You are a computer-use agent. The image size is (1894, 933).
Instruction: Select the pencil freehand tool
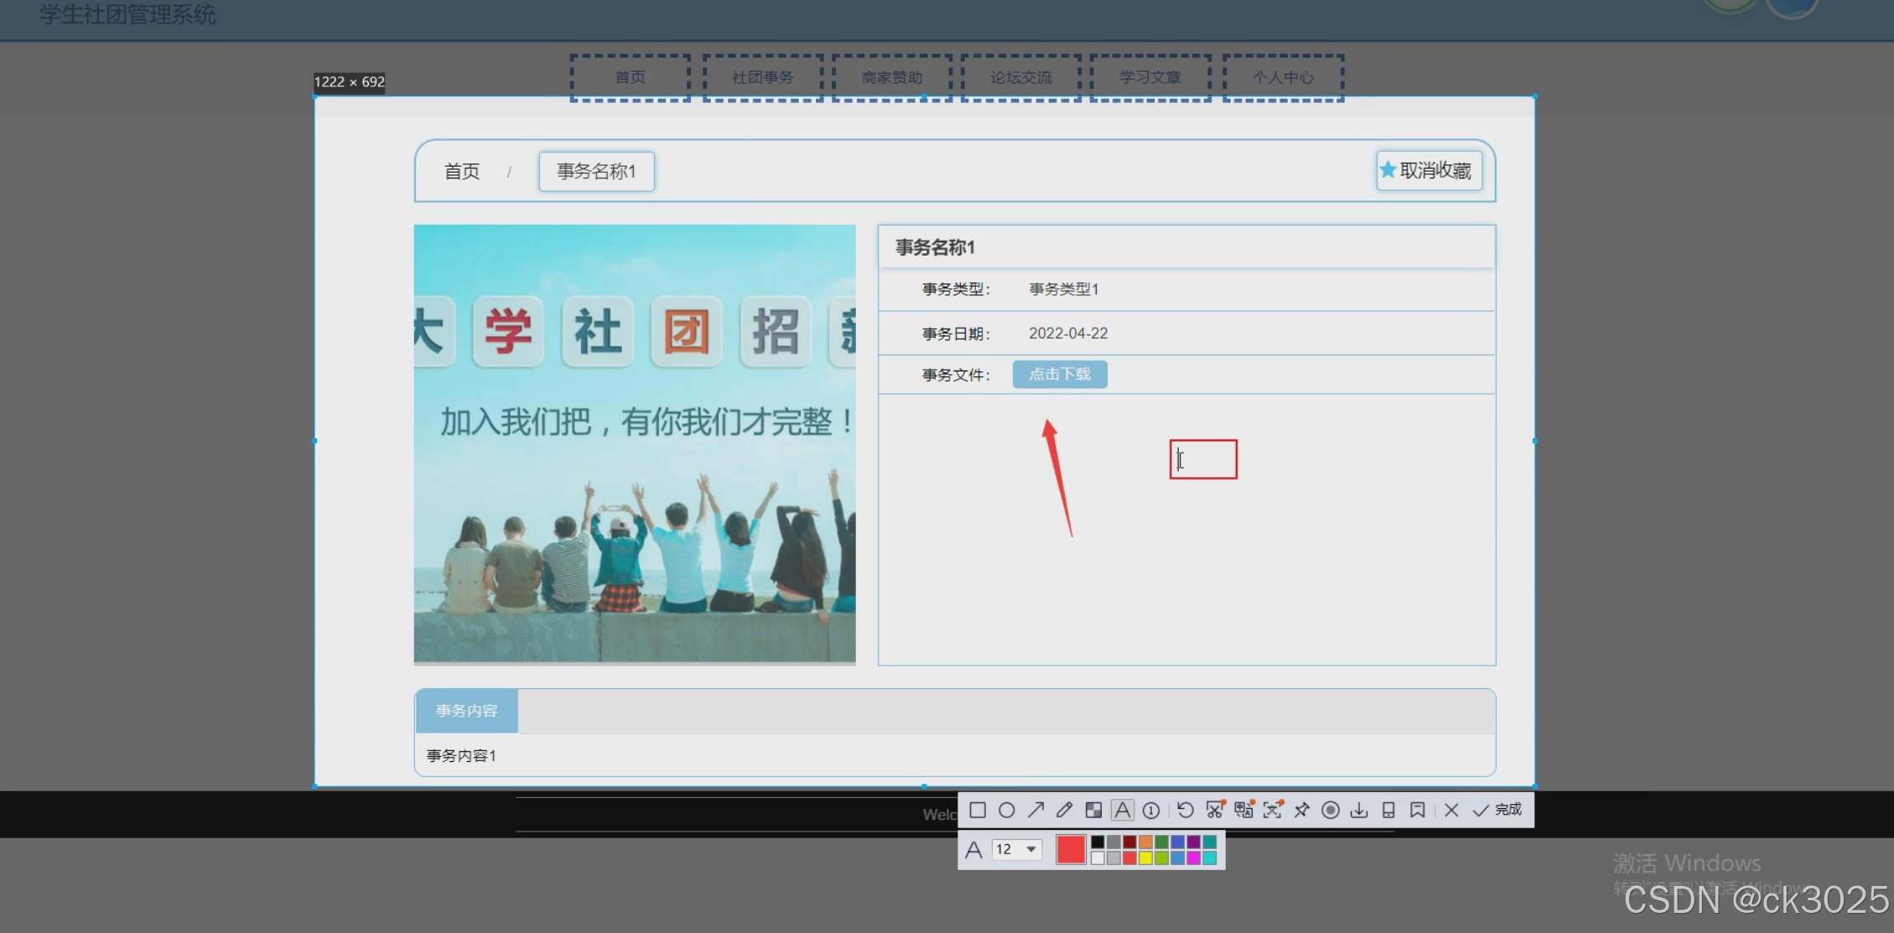(x=1065, y=810)
